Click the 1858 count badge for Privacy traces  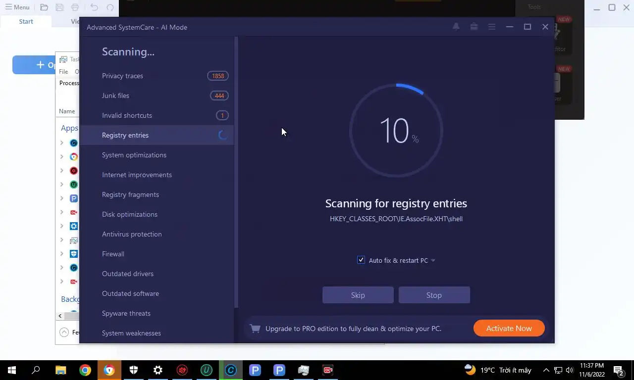coord(218,76)
